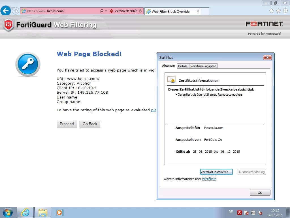
Task: Click the Proceed button
Action: pyautogui.click(x=67, y=124)
